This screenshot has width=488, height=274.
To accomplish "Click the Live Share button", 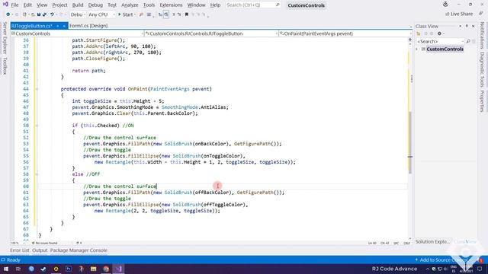I will [x=459, y=14].
